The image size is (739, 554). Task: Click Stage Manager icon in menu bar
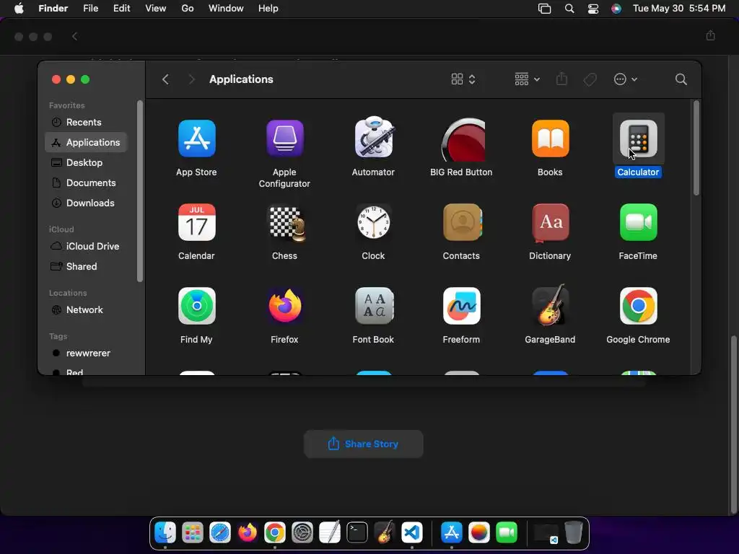coord(544,9)
